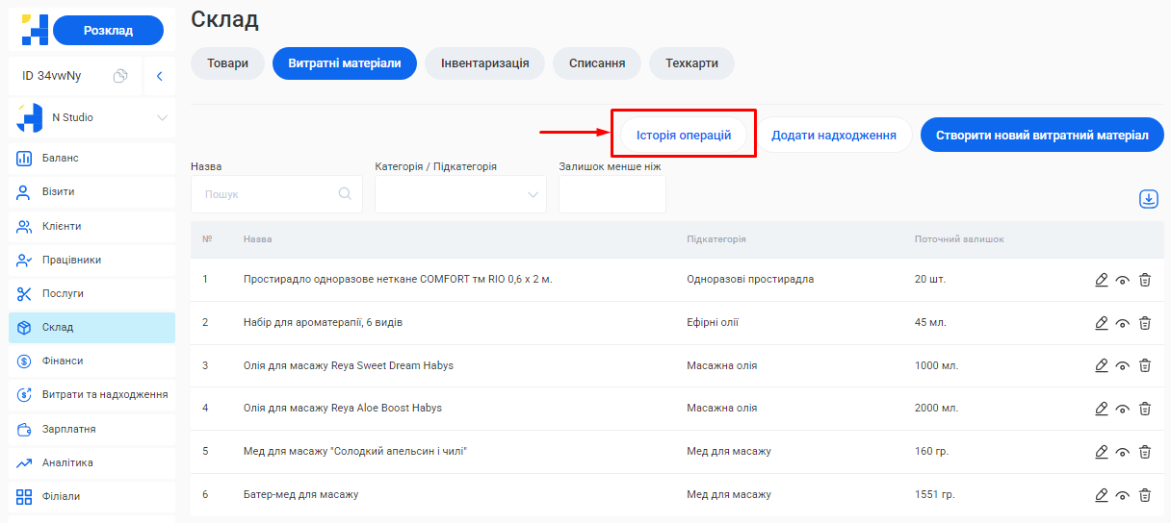Copy the ID 34vwNy icon

coord(120,76)
